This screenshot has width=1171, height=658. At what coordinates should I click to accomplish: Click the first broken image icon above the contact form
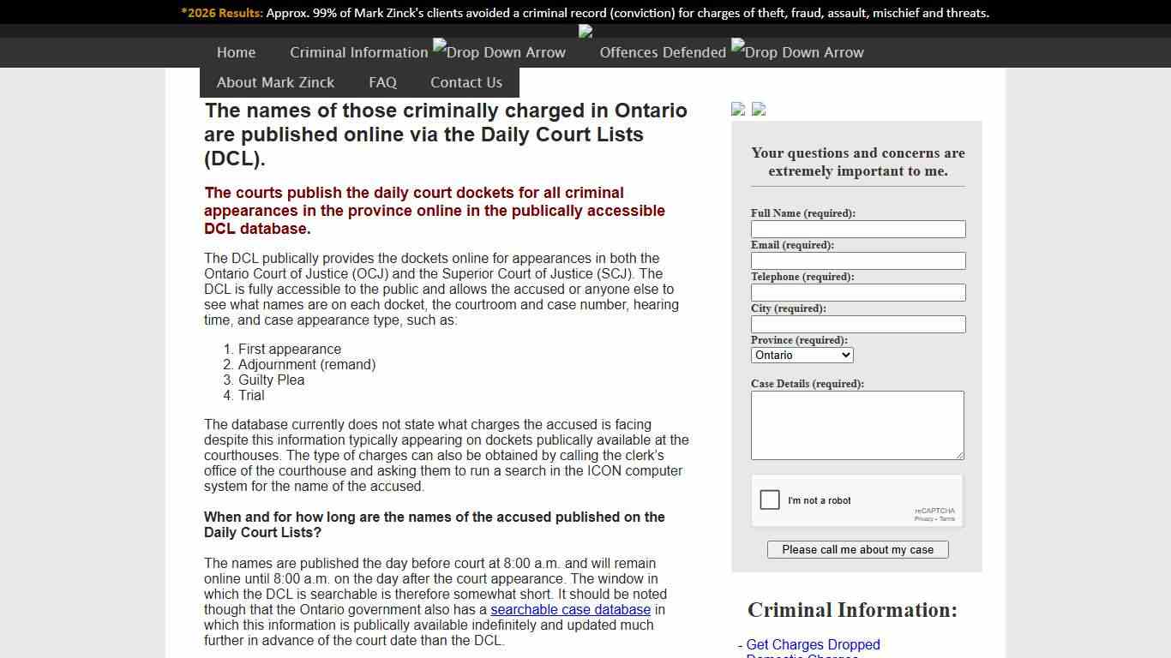coord(738,110)
